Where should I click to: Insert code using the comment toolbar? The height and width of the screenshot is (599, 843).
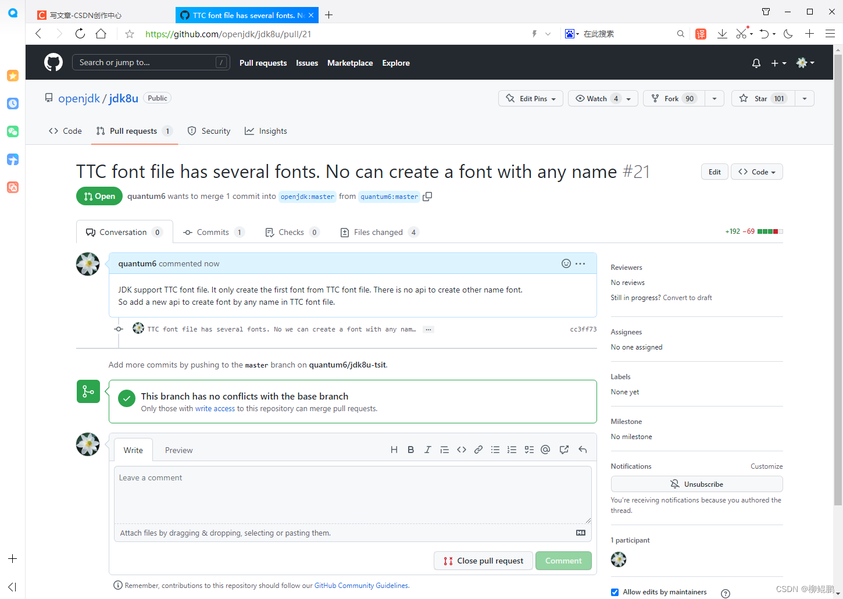point(462,449)
